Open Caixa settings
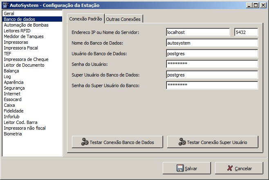This screenshot has width=269, height=180. pyautogui.click(x=32, y=105)
